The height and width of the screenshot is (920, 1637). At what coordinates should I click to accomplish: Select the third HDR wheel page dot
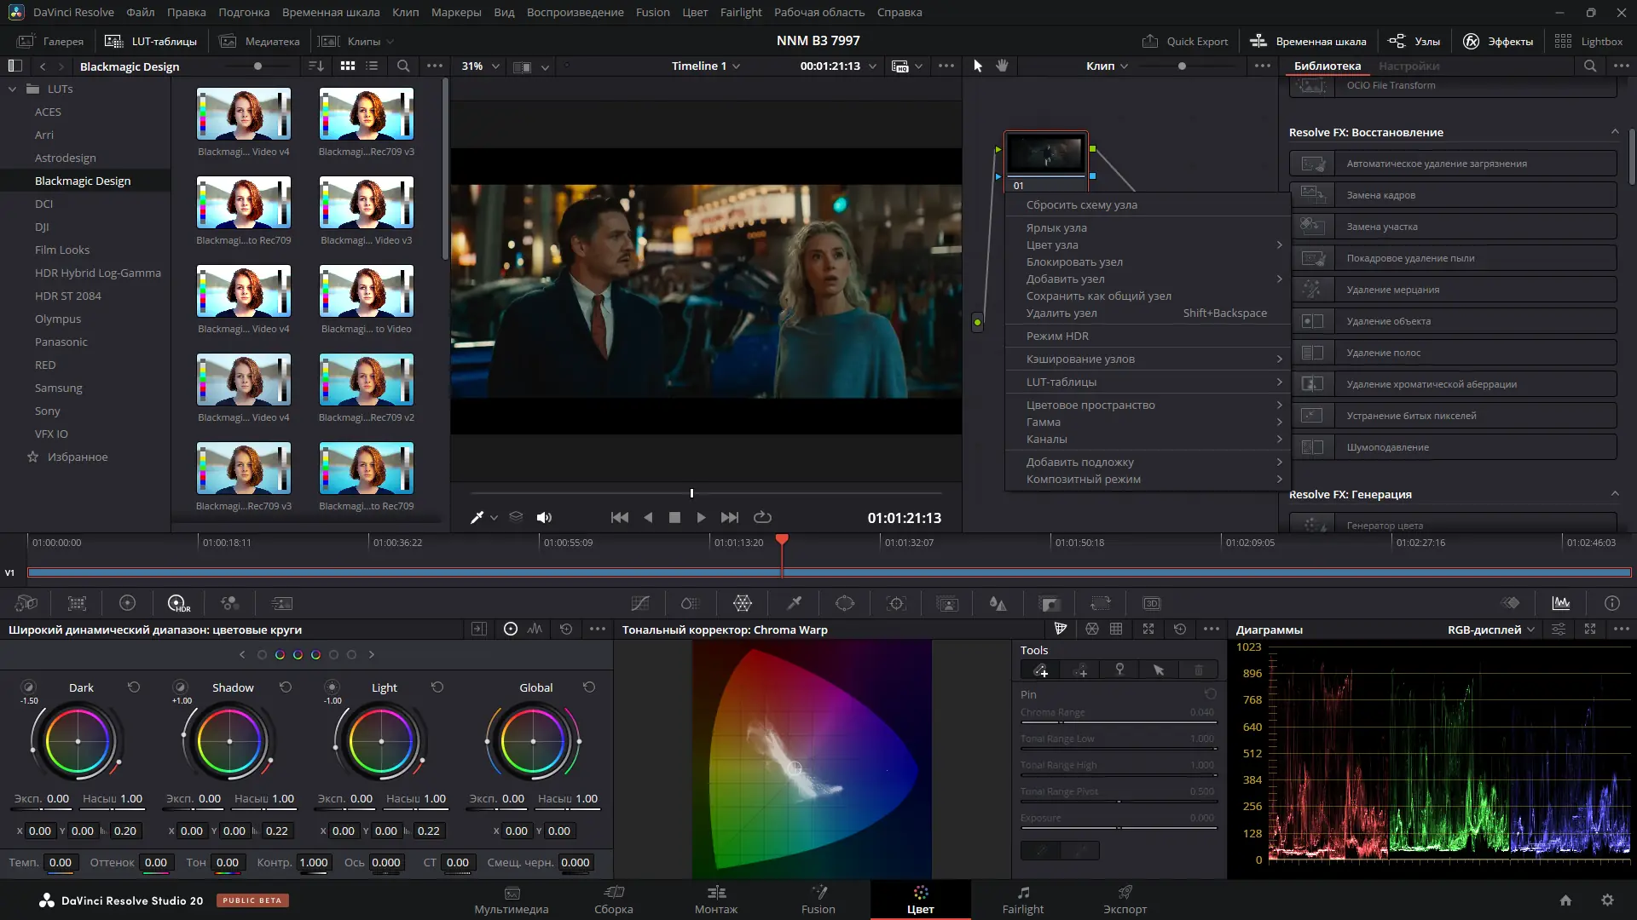point(298,654)
